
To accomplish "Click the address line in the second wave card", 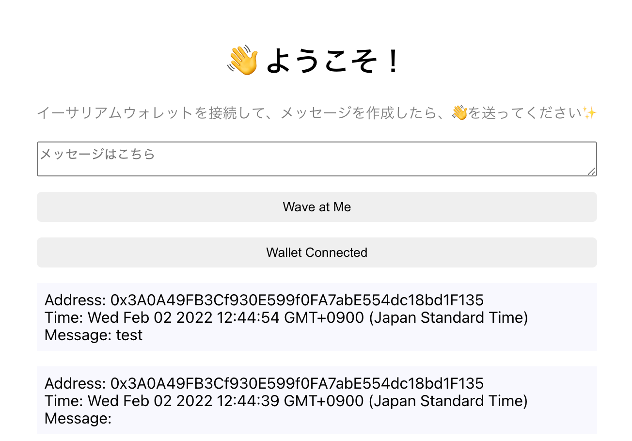I will 264,383.
